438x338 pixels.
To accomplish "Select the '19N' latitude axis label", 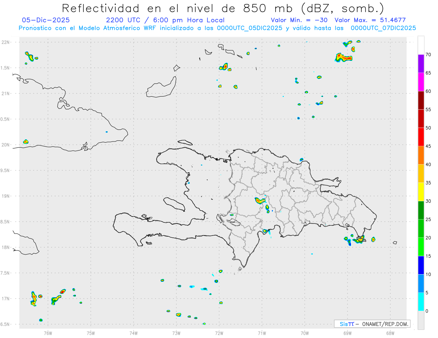I will click(x=5, y=196).
